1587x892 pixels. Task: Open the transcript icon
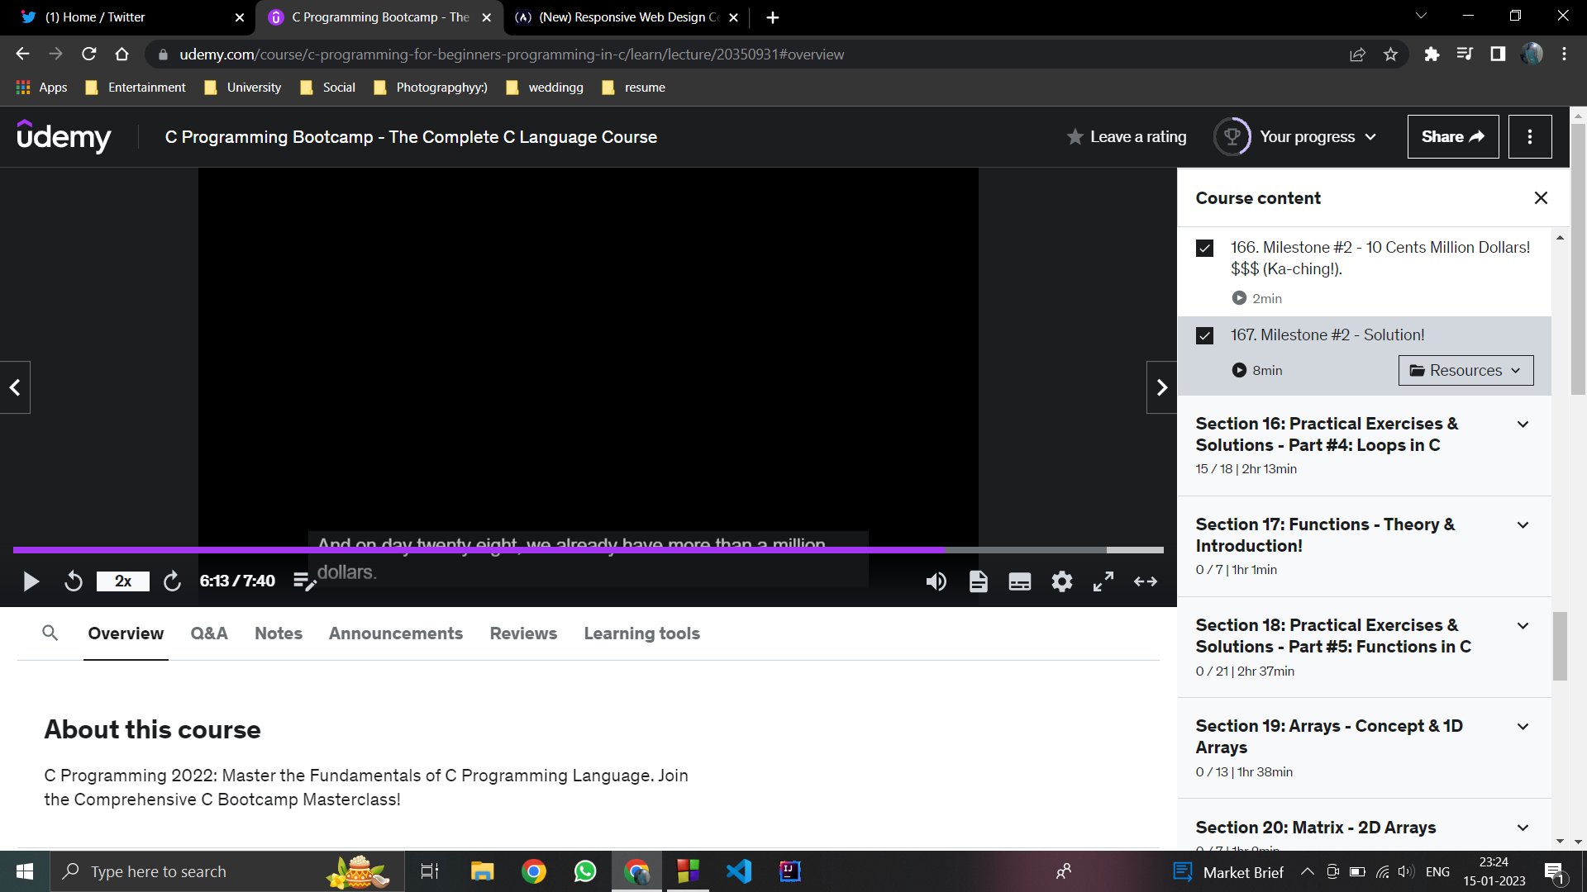(978, 581)
